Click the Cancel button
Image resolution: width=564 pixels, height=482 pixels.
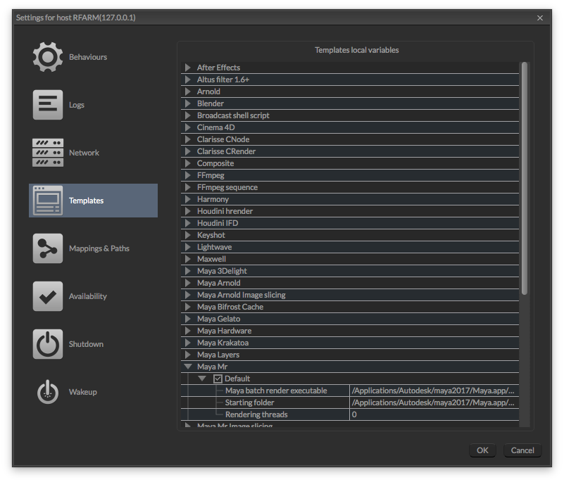tap(522, 450)
